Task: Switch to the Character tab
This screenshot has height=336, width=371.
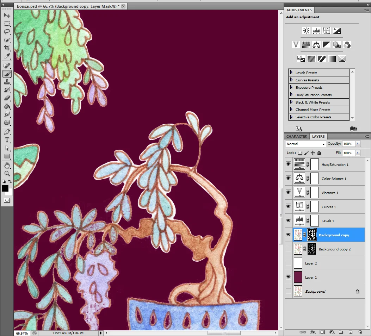Action: tap(297, 136)
